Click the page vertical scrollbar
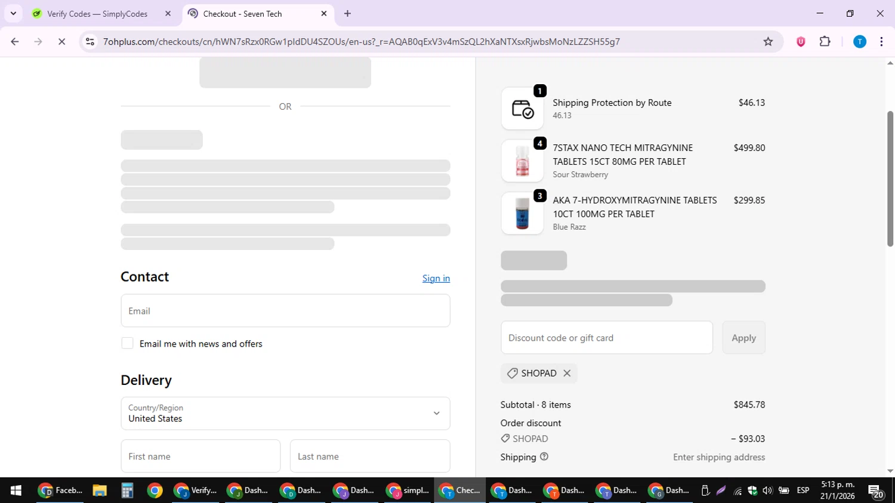 click(890, 179)
